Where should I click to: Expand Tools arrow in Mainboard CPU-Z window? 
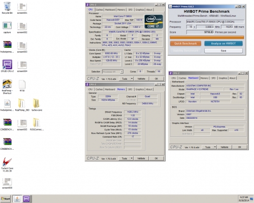click(215, 147)
